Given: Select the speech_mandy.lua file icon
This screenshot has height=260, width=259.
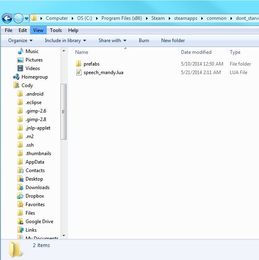Looking at the screenshot, I should [x=79, y=72].
